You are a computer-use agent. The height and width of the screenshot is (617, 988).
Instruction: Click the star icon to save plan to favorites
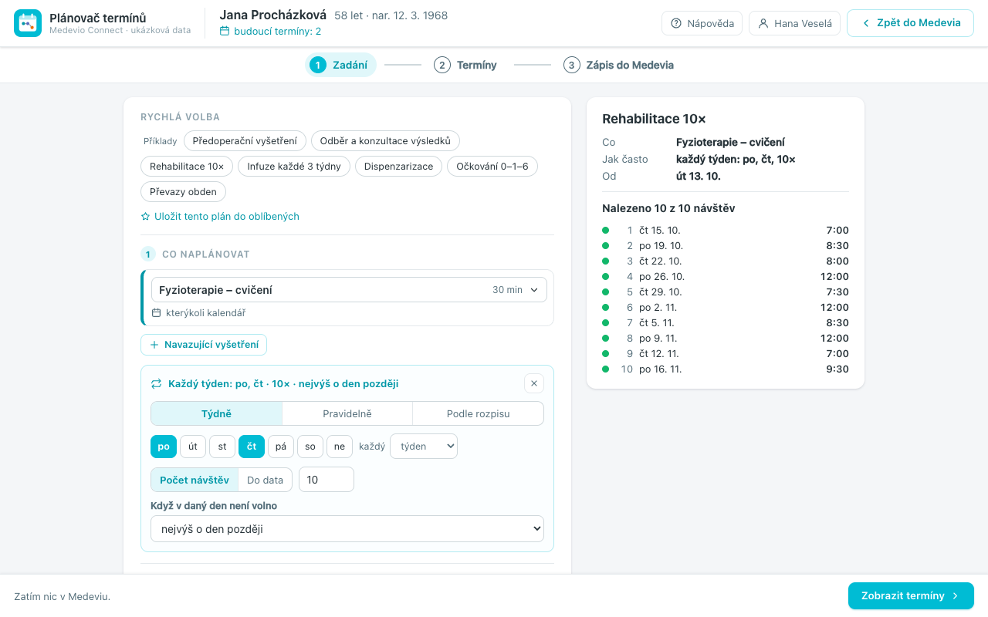point(145,217)
